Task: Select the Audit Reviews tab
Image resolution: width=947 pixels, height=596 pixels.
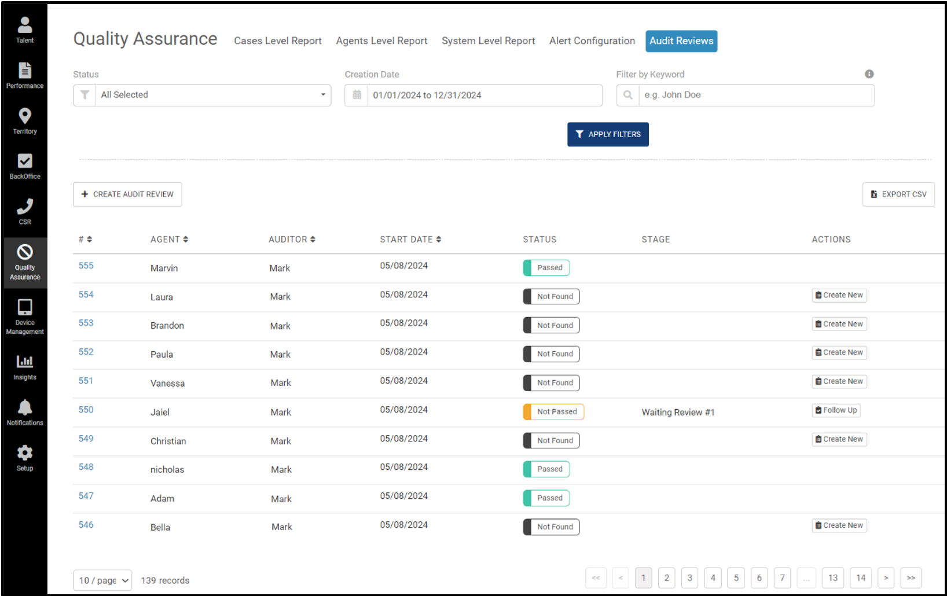Action: pos(681,41)
